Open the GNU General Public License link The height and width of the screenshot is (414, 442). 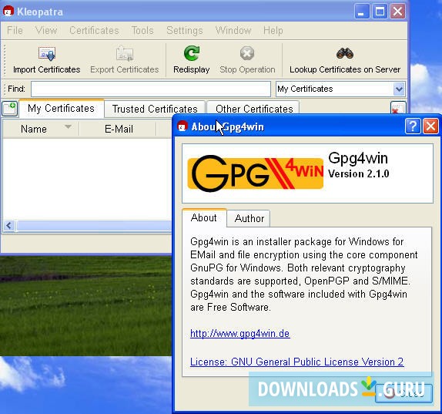(296, 362)
